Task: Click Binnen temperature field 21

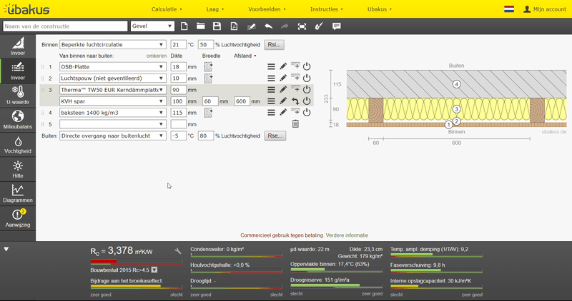Action: tap(178, 45)
